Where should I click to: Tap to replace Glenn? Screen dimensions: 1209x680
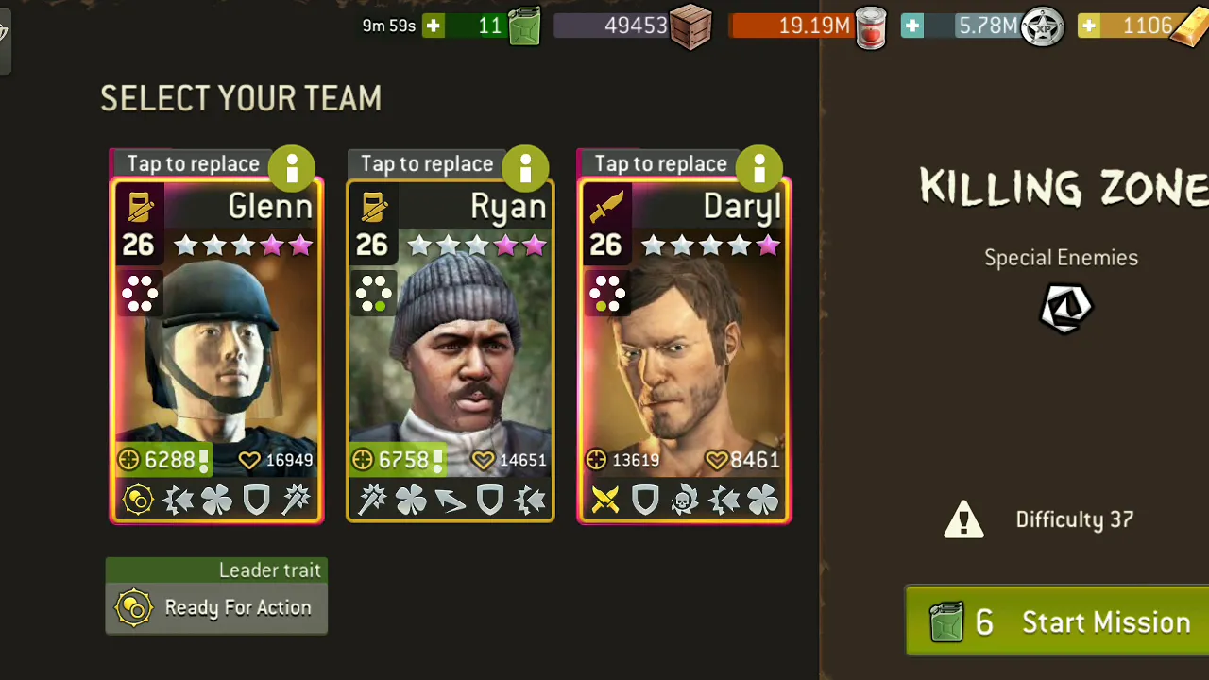pyautogui.click(x=193, y=164)
